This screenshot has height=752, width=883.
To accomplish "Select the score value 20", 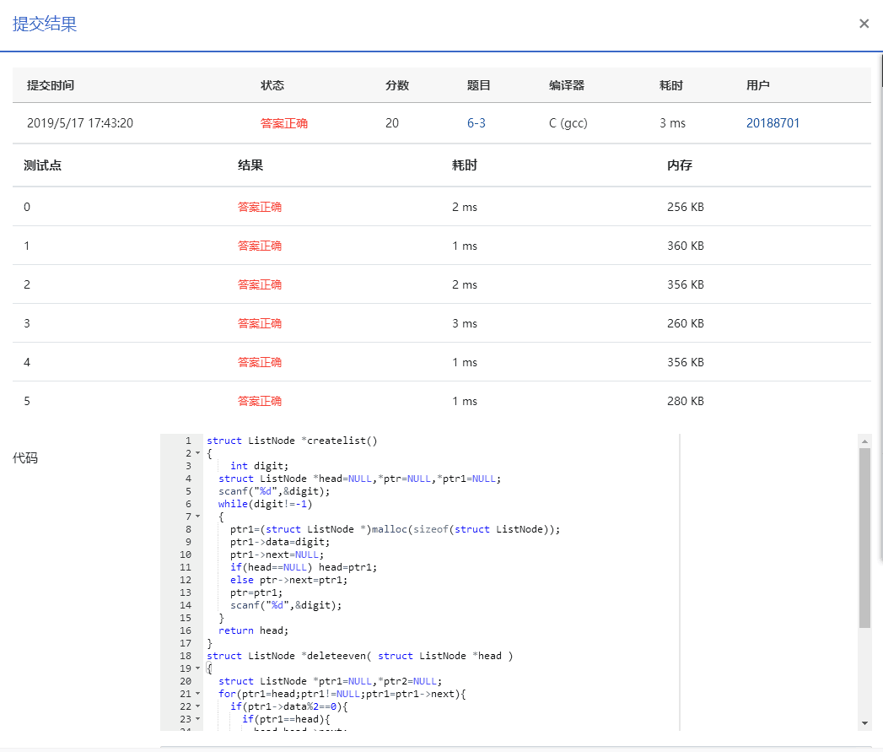I will pyautogui.click(x=392, y=123).
